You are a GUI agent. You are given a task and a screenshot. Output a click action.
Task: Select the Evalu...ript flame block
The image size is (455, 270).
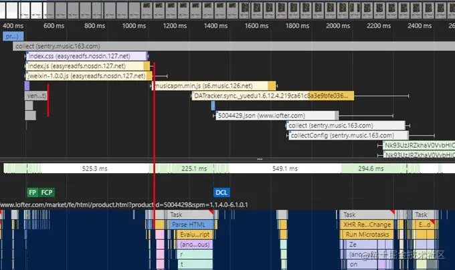tap(195, 235)
